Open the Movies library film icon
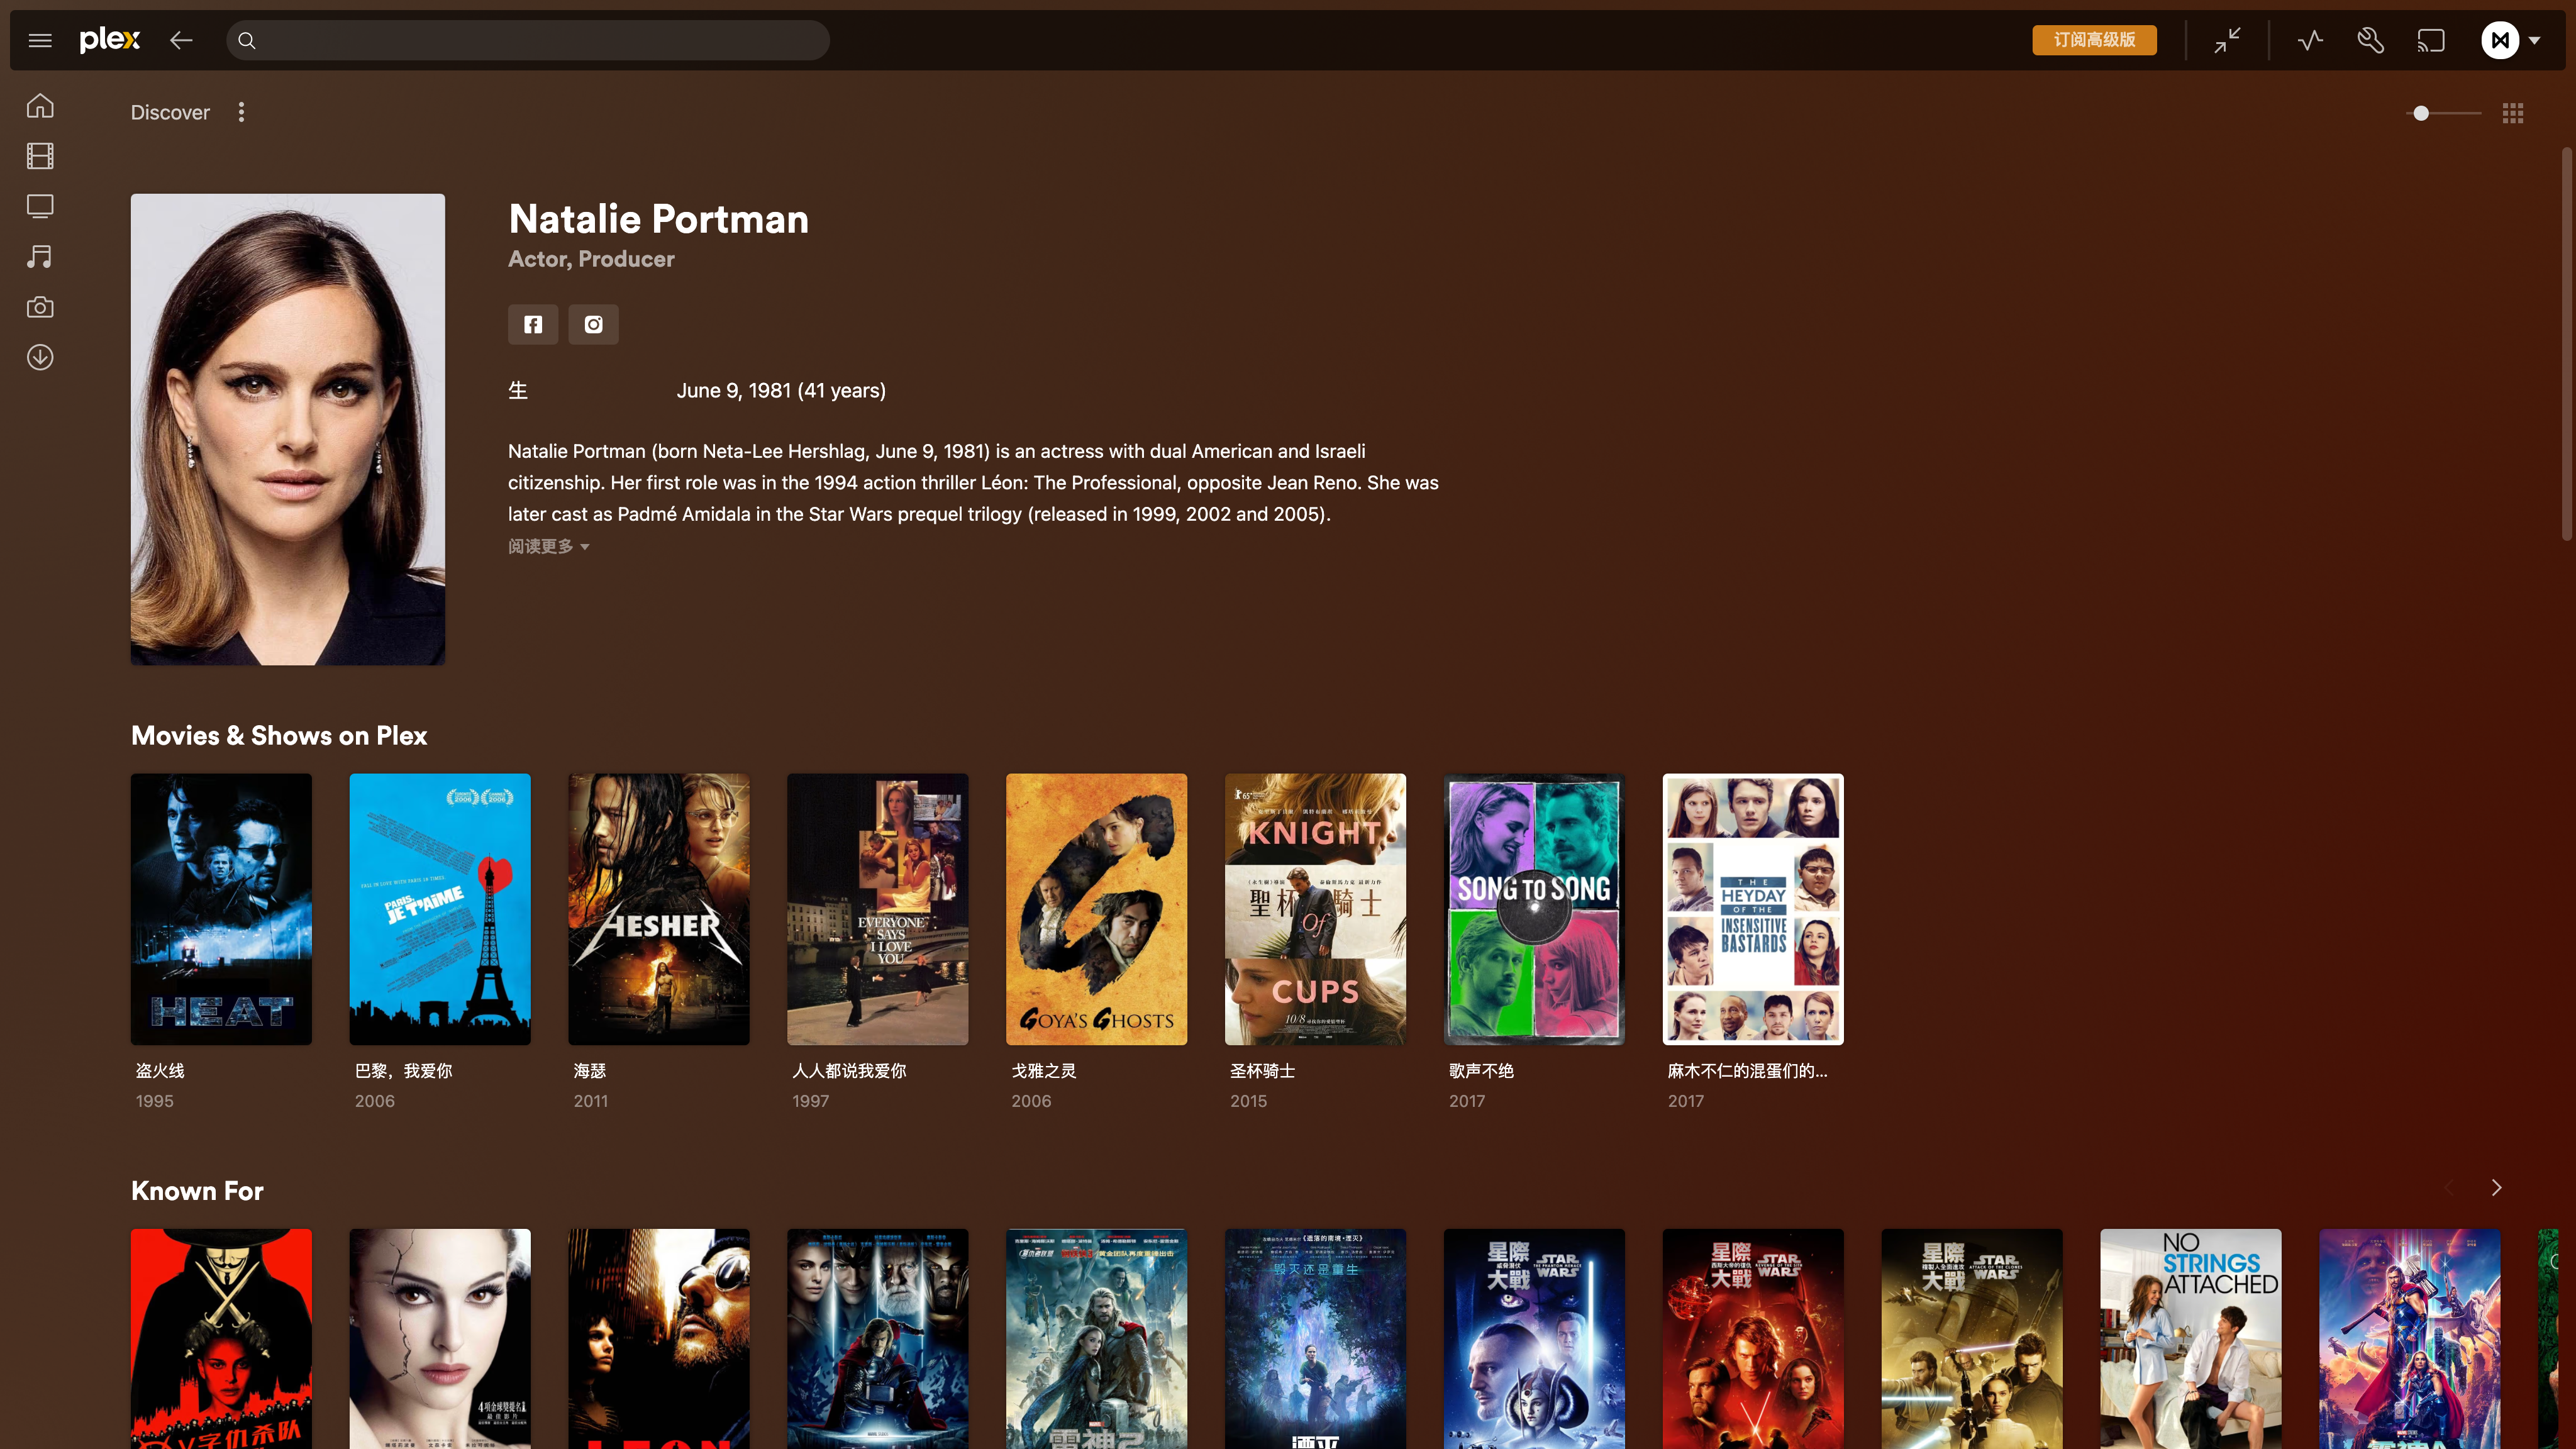The image size is (2576, 1449). 40,156
